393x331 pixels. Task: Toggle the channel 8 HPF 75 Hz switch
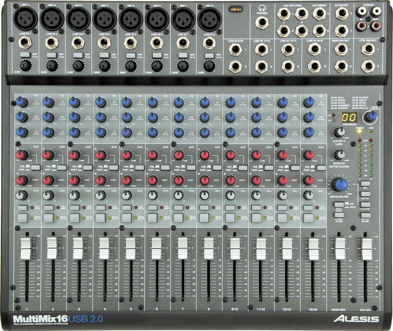click(x=209, y=55)
